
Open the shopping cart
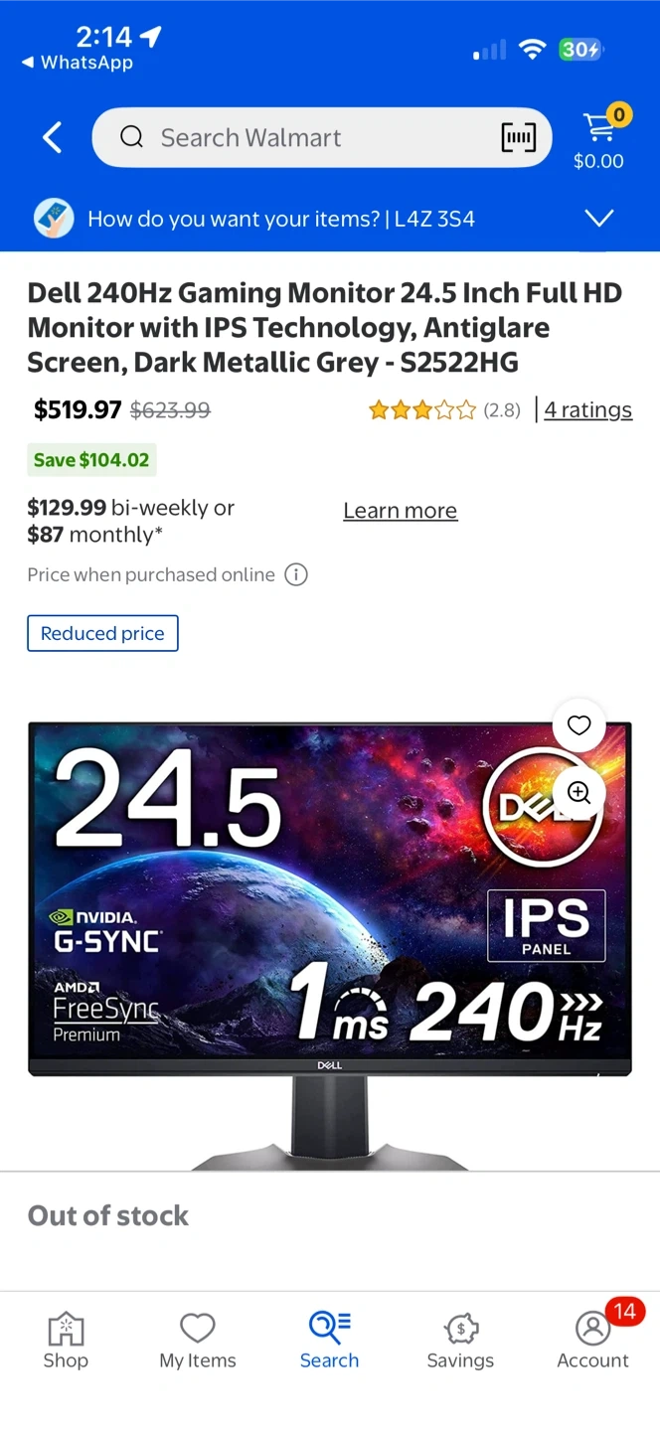[x=598, y=137]
